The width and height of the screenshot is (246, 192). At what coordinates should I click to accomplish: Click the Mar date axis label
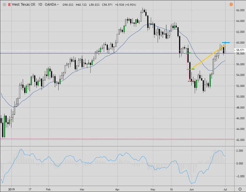(x=82, y=189)
